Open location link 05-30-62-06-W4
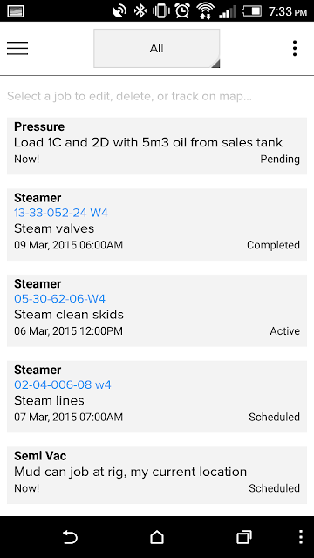Screen dimensions: 314x558 60,299
